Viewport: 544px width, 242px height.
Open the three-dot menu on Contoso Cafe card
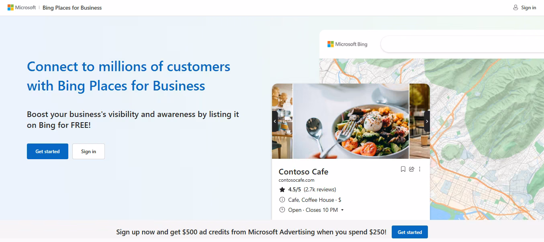[419, 169]
